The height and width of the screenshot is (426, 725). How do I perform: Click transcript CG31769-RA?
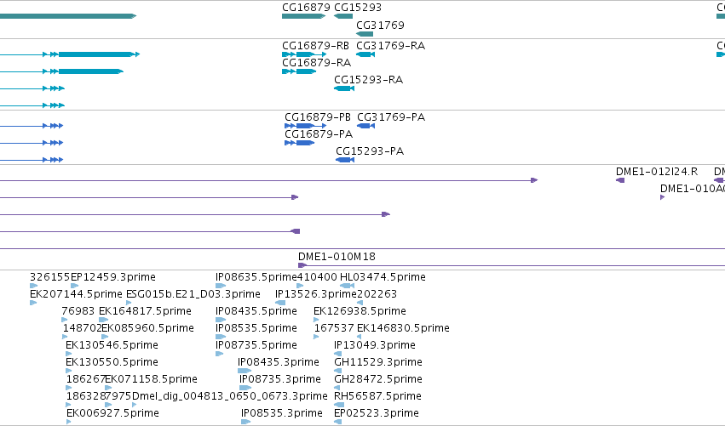click(x=365, y=54)
